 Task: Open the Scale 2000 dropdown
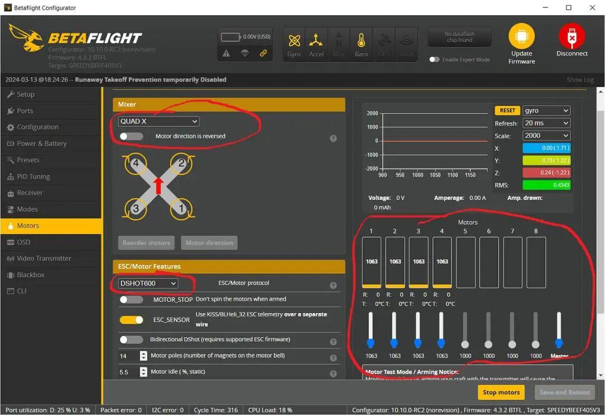546,136
